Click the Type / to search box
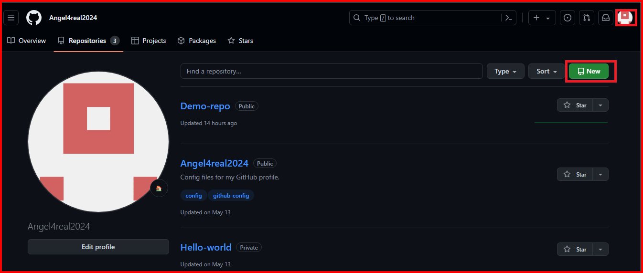 click(433, 18)
